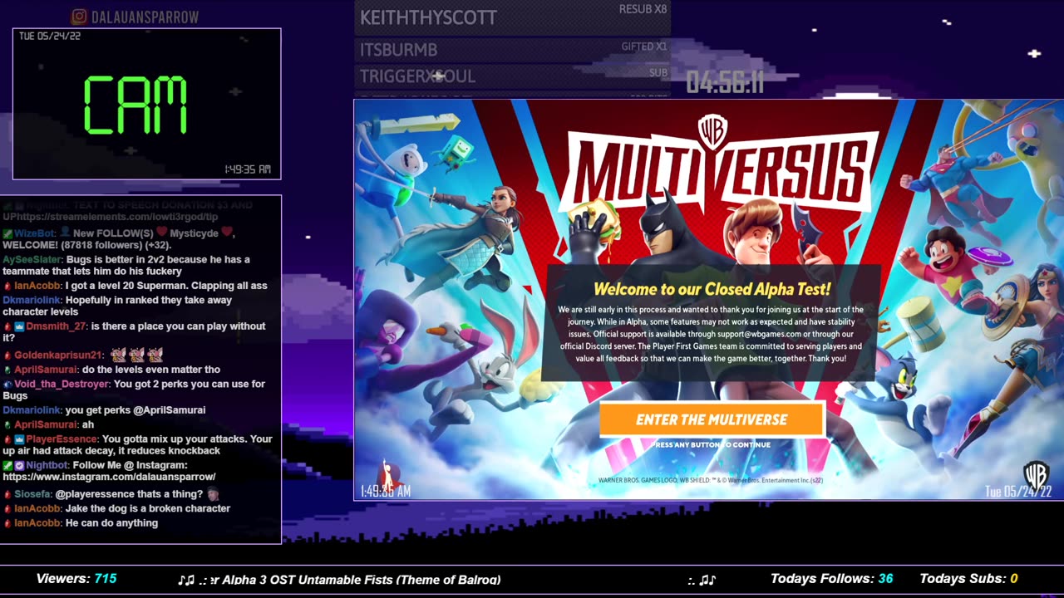
Task: Click the KEITHTHYSCOTT resub entry
Action: 512,17
